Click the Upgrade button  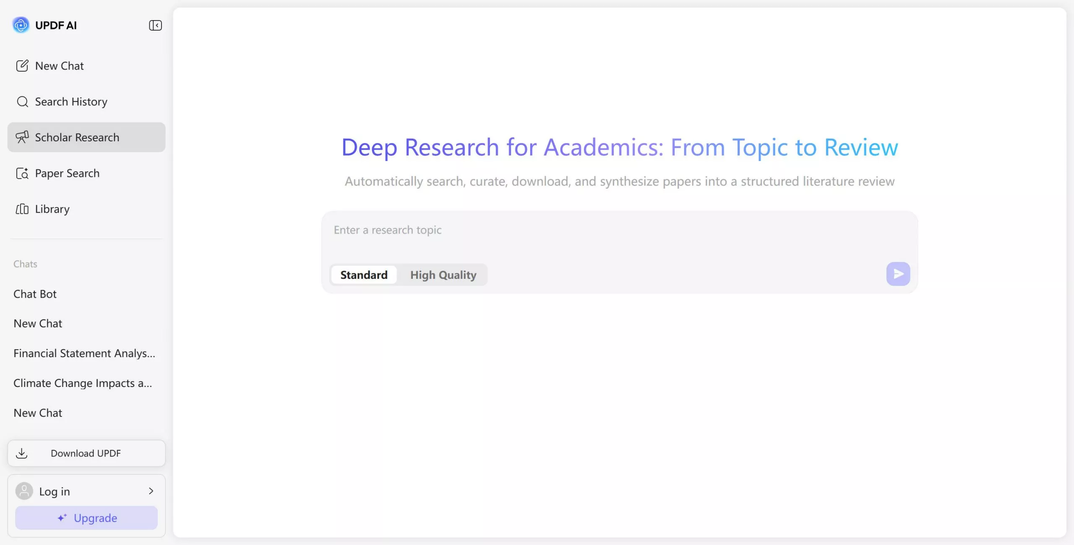pos(86,518)
